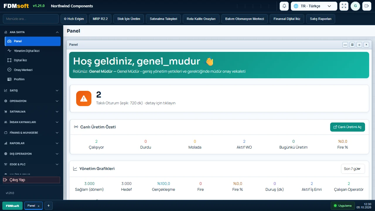Image resolution: width=375 pixels, height=211 pixels.
Task: Select Panel in the sidebar
Action: [33, 41]
